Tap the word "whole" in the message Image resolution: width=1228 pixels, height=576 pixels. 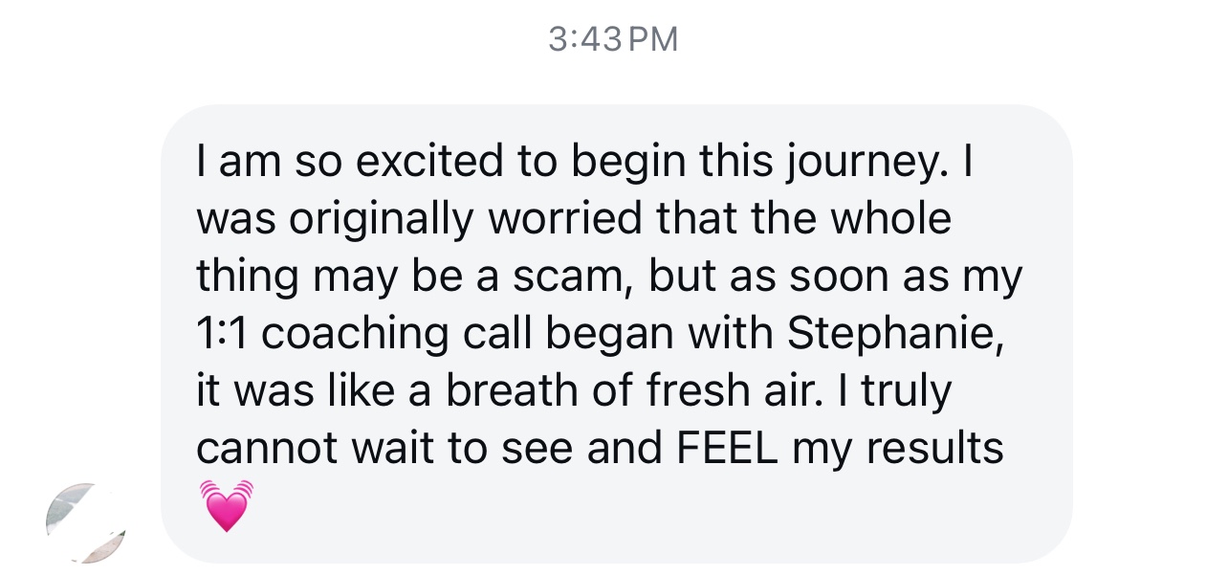coord(890,218)
